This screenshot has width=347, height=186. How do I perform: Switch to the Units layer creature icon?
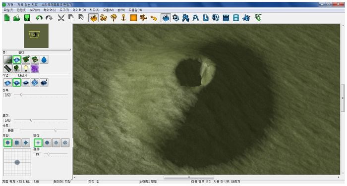[x=103, y=18]
